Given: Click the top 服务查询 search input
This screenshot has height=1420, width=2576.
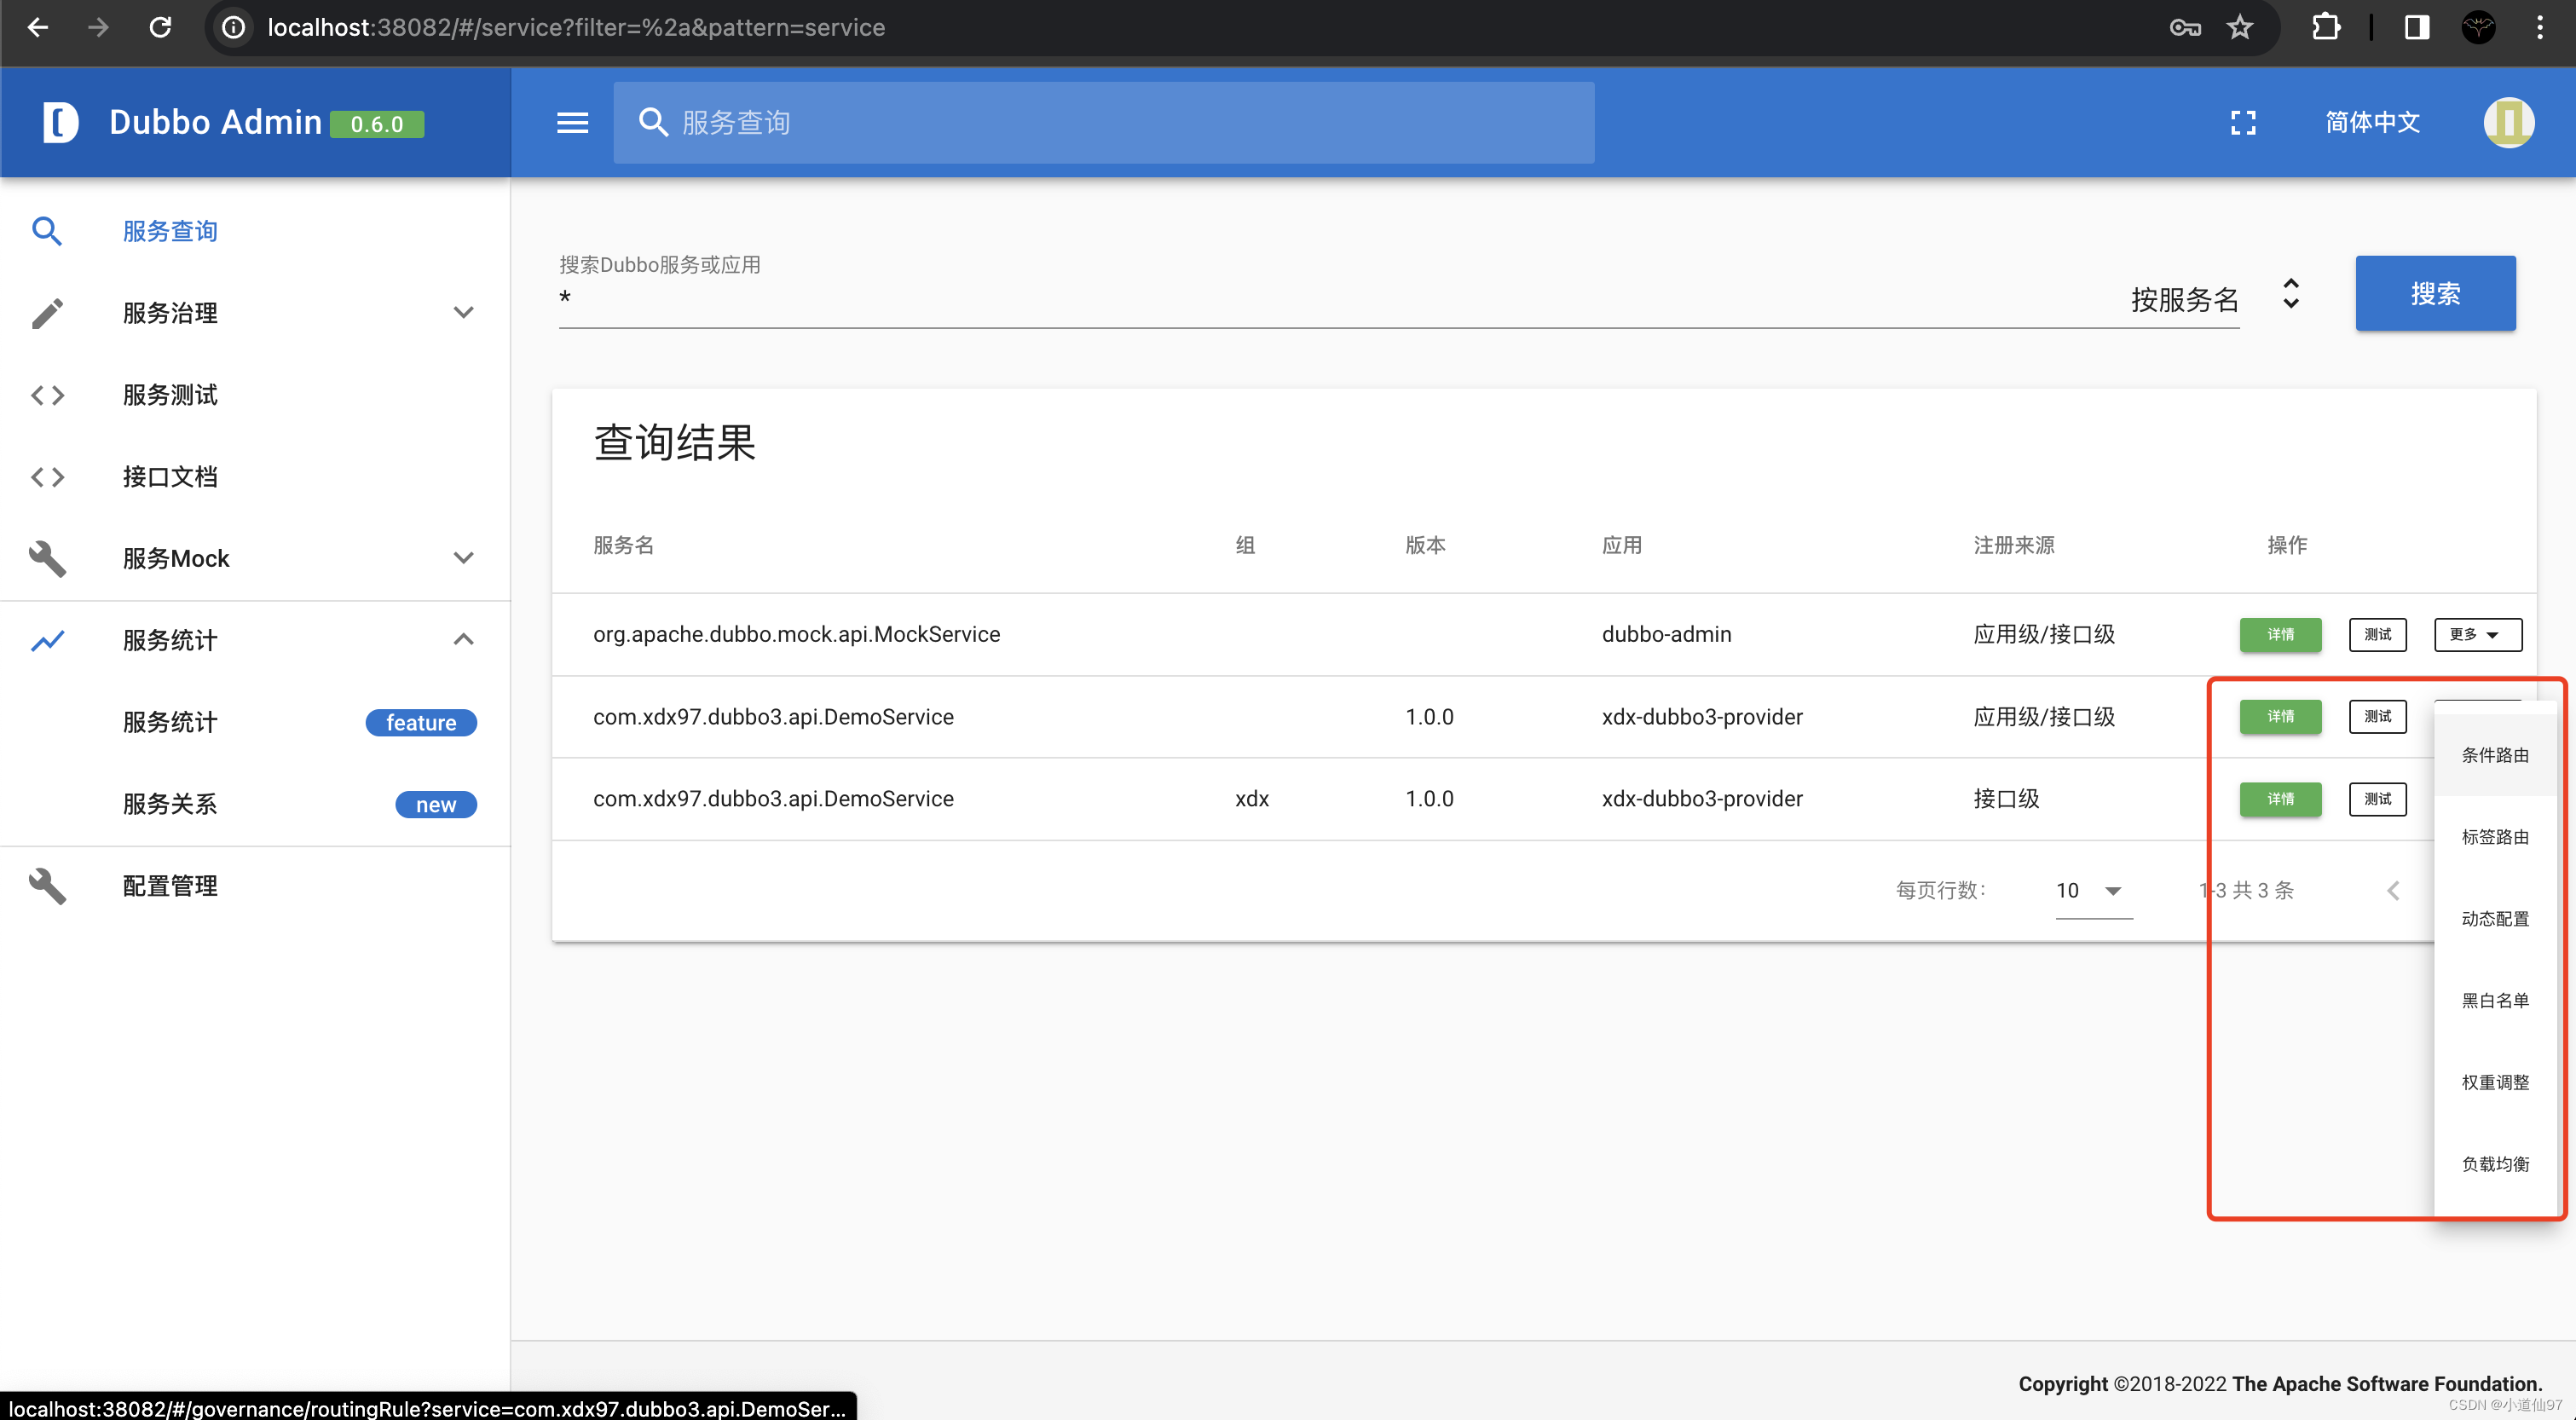Looking at the screenshot, I should 1104,122.
